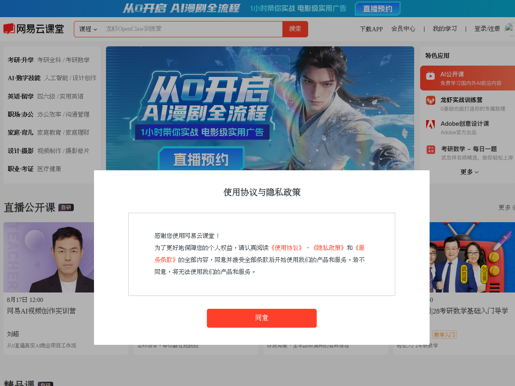The width and height of the screenshot is (515, 386).
Task: Select 考研·升学 category
Action: pyautogui.click(x=21, y=60)
